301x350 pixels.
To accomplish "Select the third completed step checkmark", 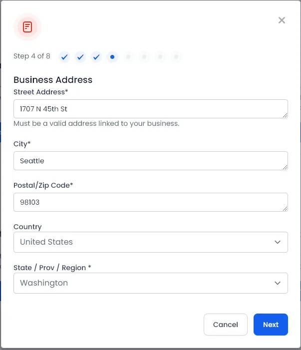I will coord(96,57).
